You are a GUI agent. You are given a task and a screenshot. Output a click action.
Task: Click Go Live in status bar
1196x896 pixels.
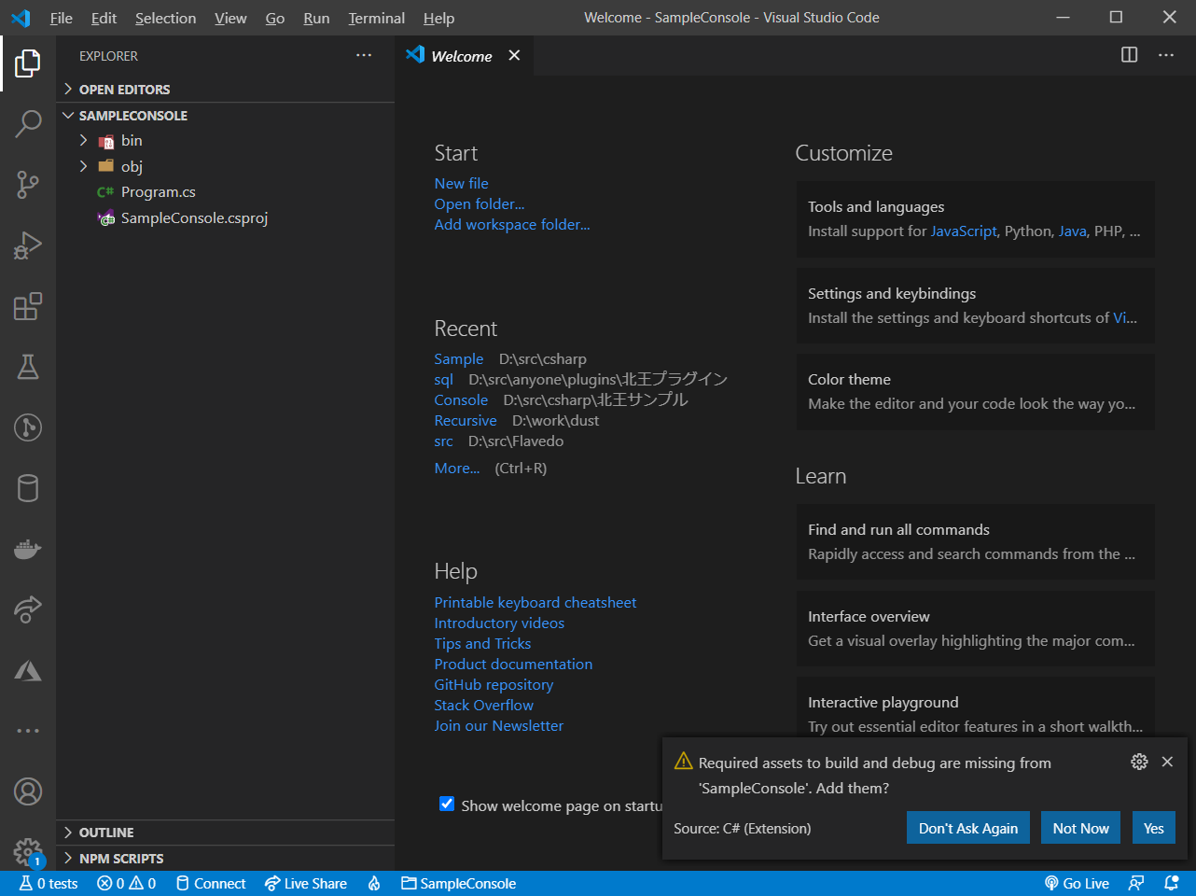tap(1077, 883)
